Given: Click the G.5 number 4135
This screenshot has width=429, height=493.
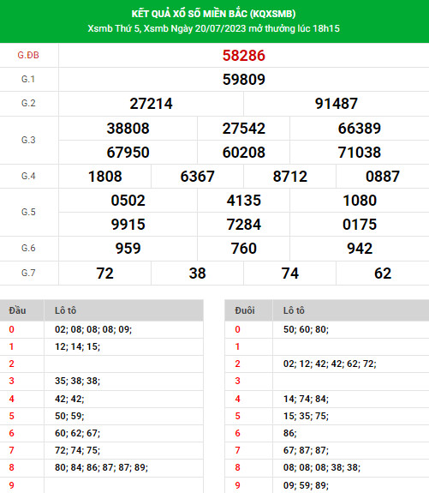Looking at the screenshot, I should pyautogui.click(x=244, y=201).
